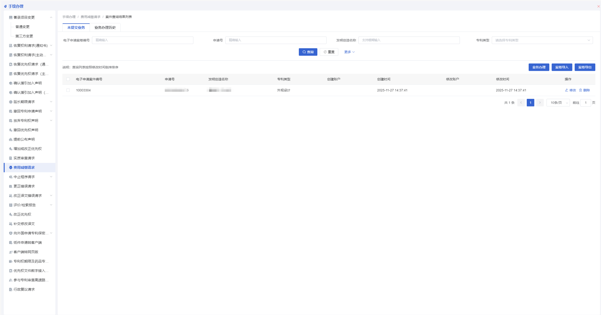Open the 10条/页 page size dropdown
The height and width of the screenshot is (315, 601).
[558, 103]
